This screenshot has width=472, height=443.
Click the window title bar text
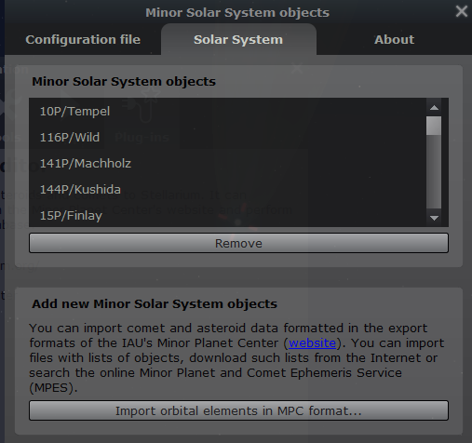pyautogui.click(x=237, y=13)
